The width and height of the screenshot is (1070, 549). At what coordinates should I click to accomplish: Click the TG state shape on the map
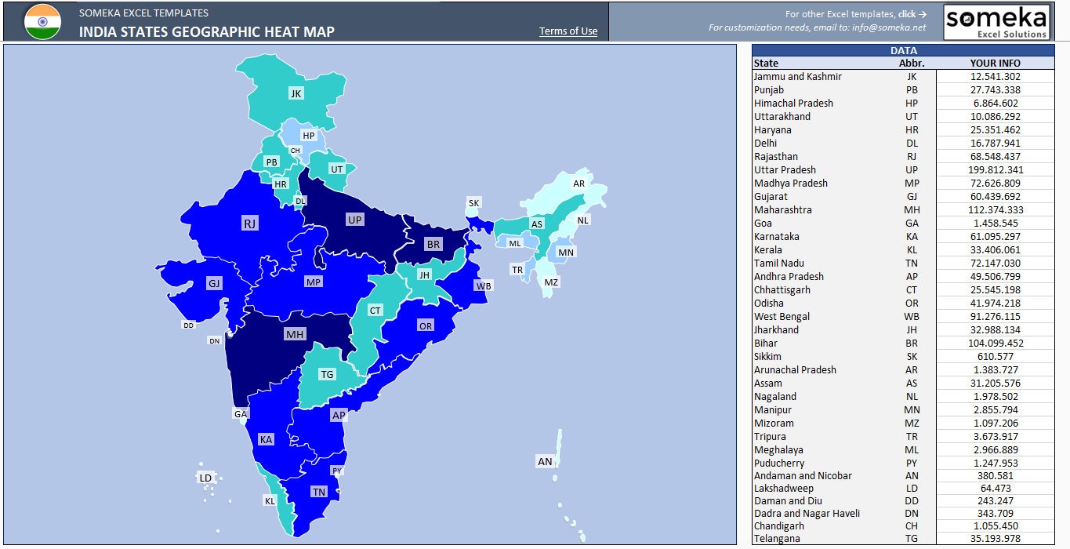click(328, 374)
